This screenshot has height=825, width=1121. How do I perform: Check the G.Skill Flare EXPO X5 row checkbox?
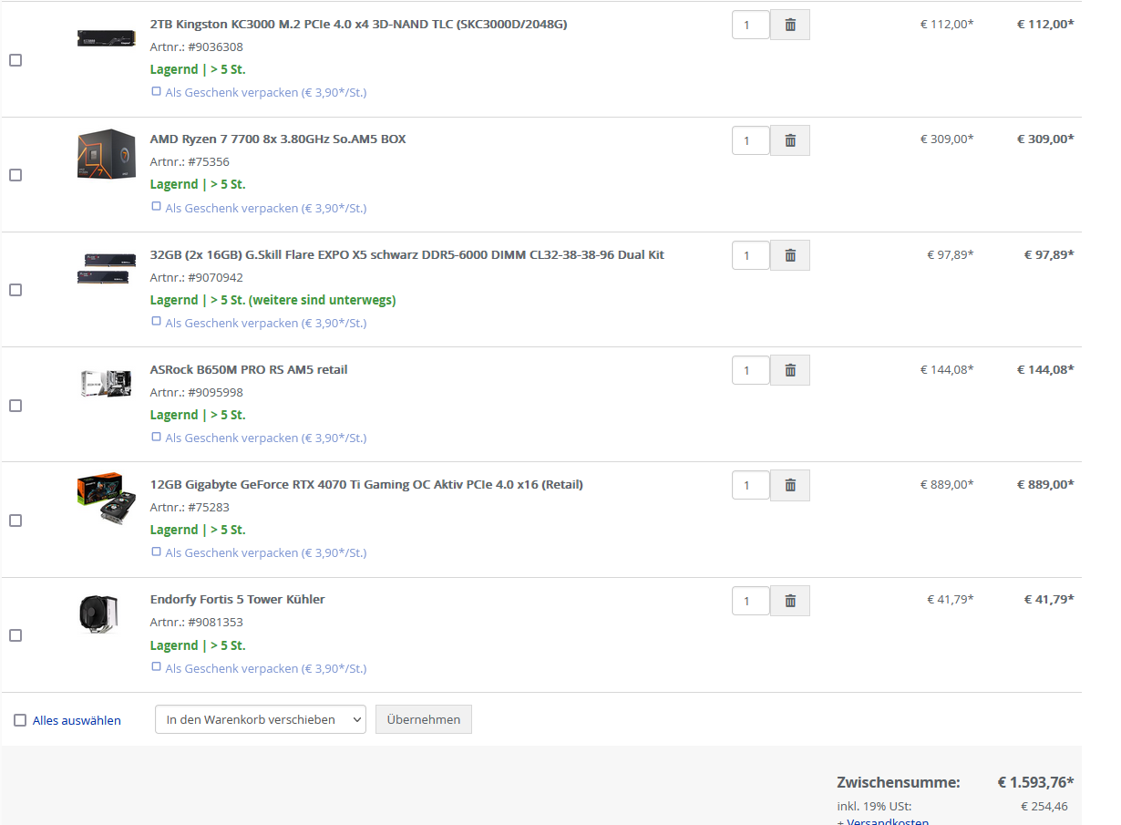[x=15, y=290]
